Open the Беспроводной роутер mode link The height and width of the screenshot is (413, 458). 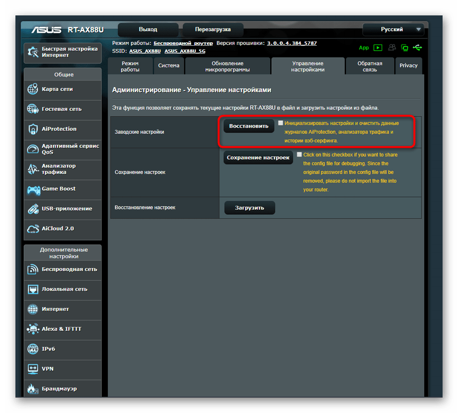183,43
